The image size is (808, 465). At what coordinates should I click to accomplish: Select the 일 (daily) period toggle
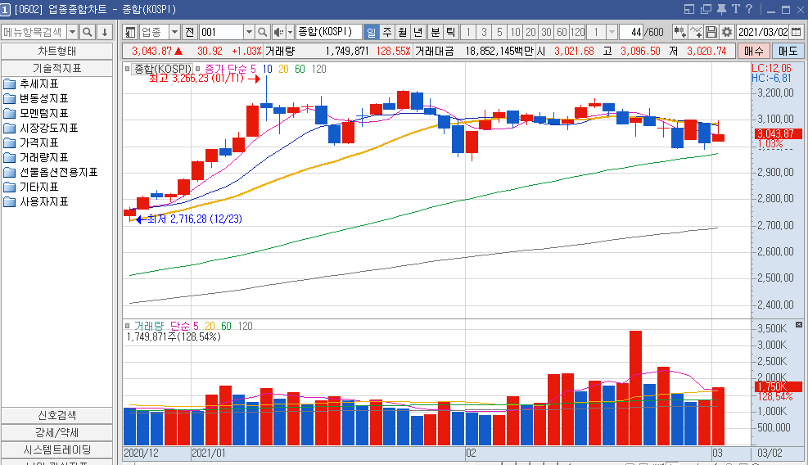coord(371,32)
